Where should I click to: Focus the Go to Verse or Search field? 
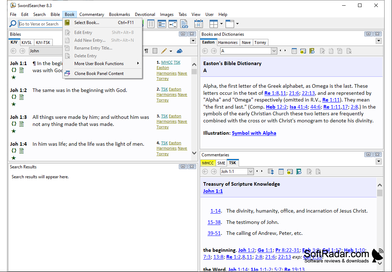(x=40, y=24)
